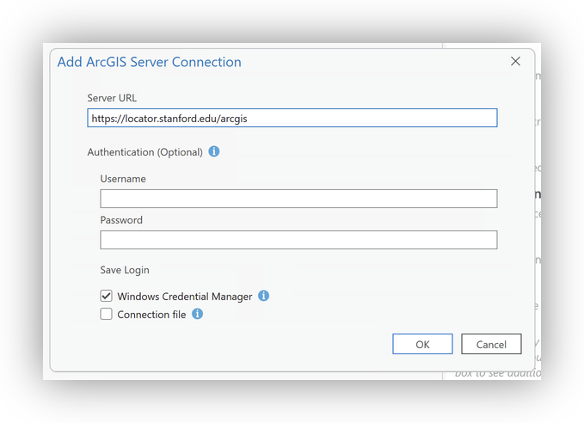Click the Username label
Image resolution: width=584 pixels, height=423 pixels.
pos(123,179)
